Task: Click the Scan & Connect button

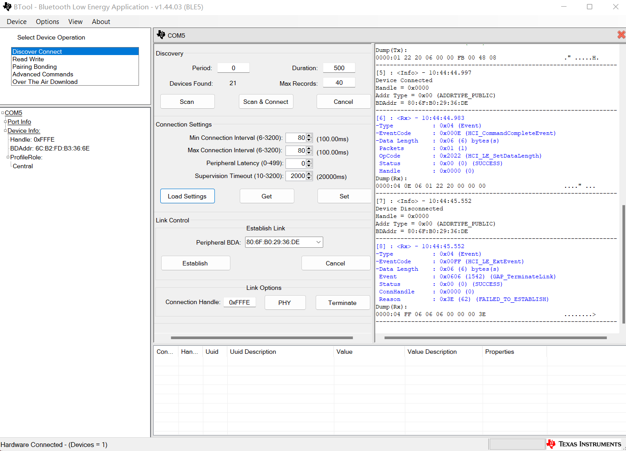Action: coord(266,102)
